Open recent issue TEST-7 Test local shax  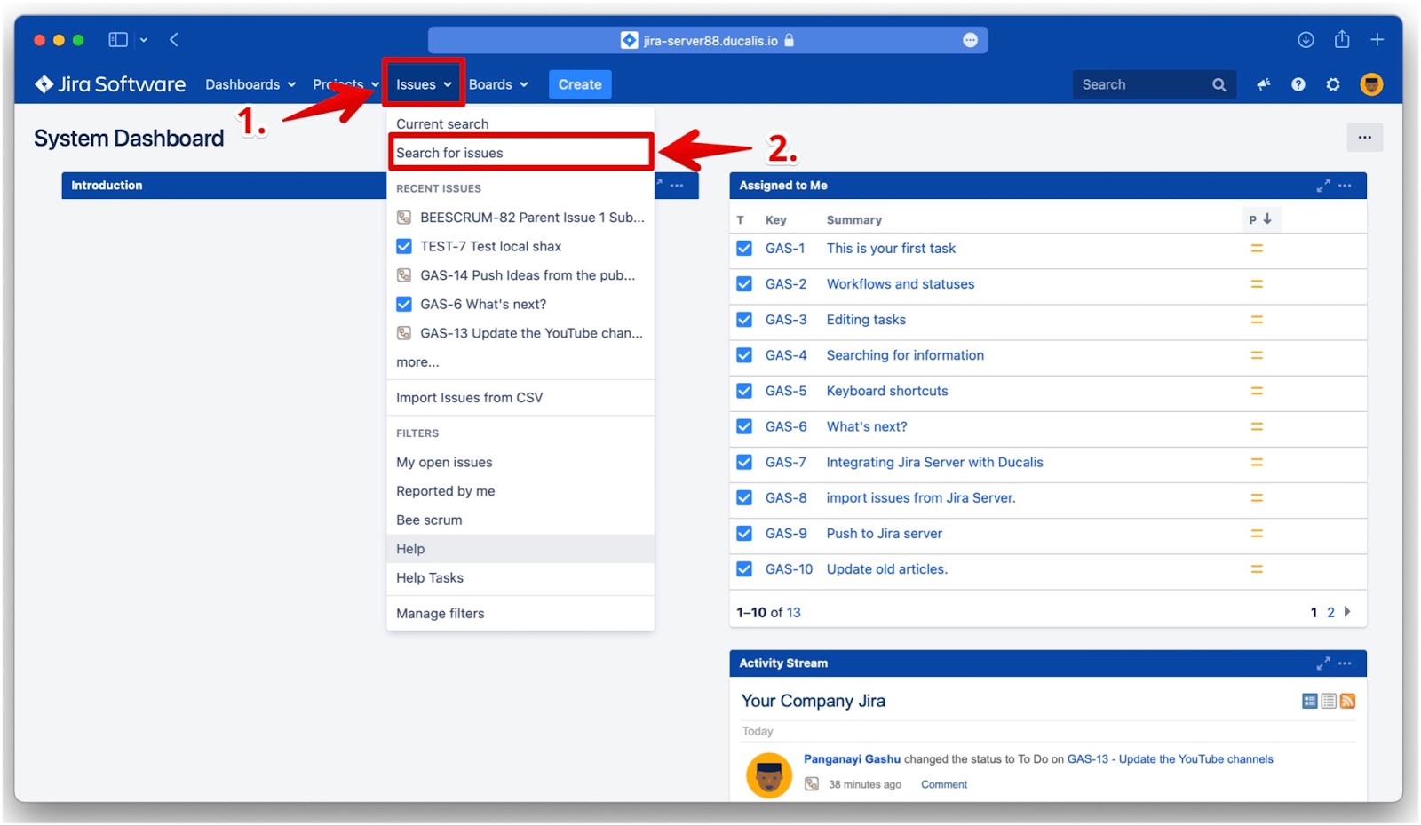click(x=520, y=246)
